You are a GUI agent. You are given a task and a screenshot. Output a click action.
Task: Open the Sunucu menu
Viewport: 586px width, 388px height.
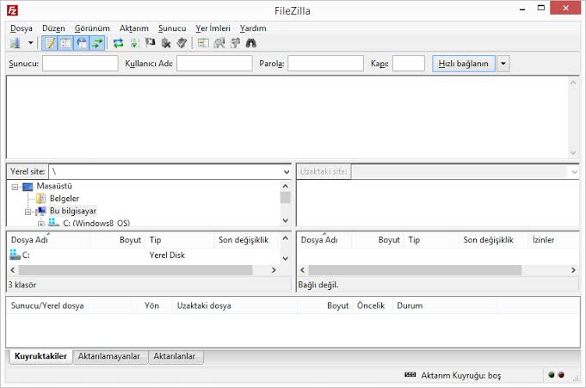pyautogui.click(x=172, y=28)
